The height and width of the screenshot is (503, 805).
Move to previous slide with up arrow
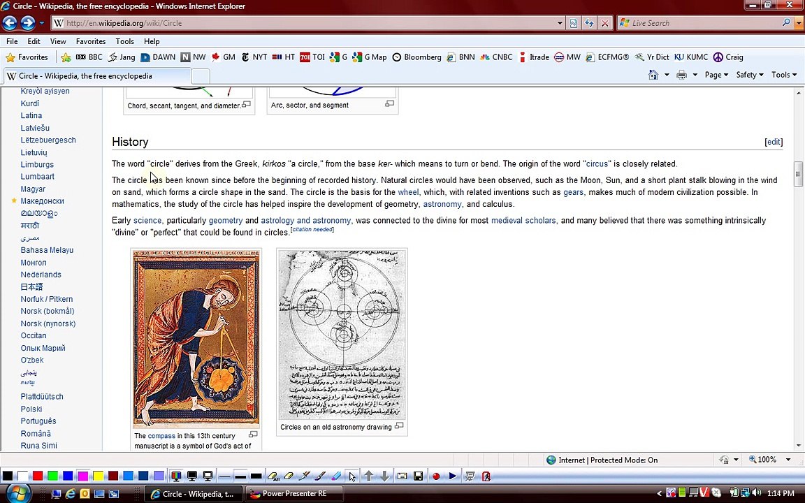click(369, 476)
